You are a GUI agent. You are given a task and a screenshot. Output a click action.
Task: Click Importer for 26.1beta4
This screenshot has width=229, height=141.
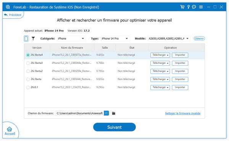[180, 55]
